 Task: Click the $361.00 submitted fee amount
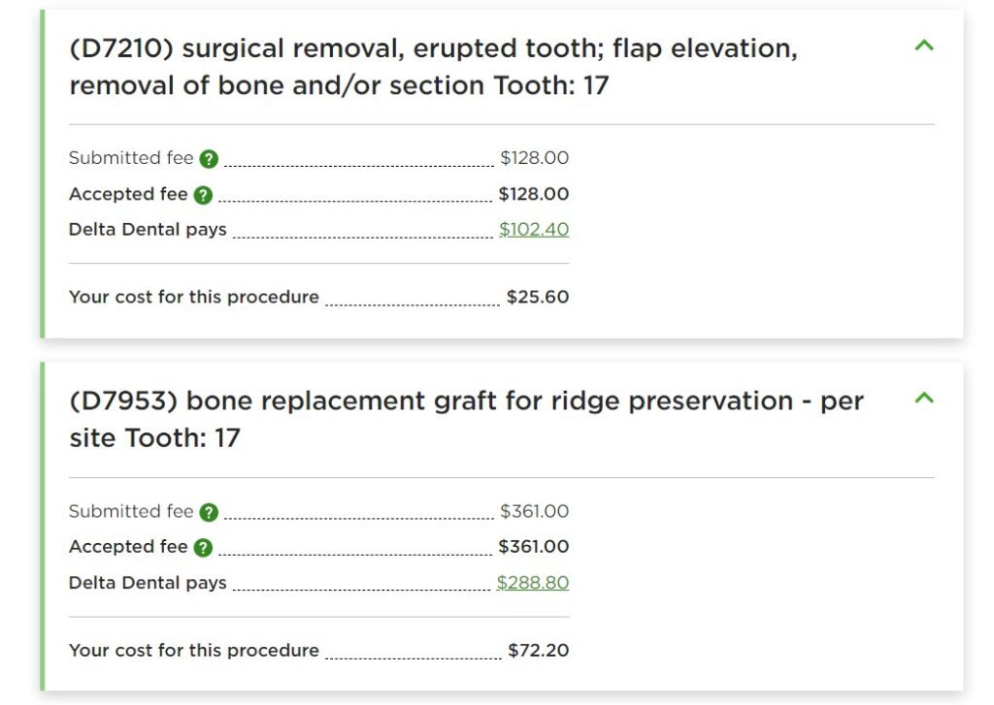coord(535,511)
